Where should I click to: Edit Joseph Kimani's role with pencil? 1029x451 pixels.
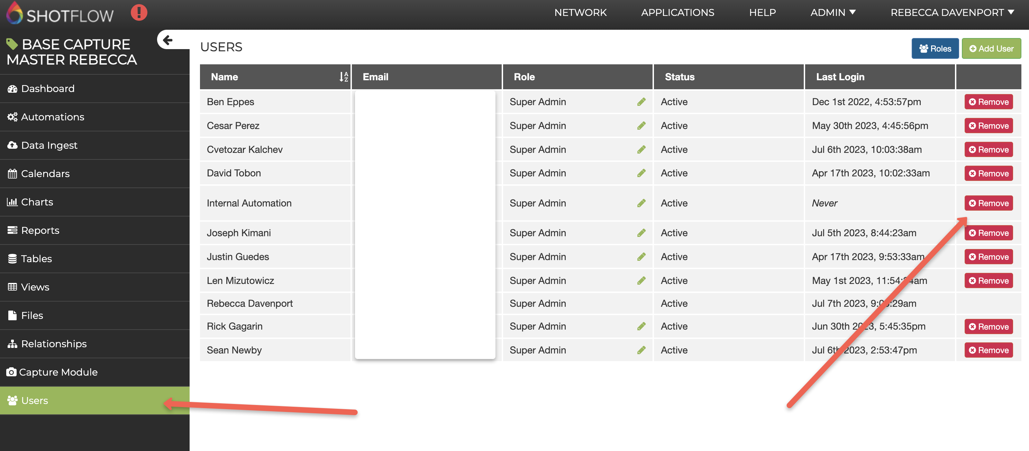point(641,233)
